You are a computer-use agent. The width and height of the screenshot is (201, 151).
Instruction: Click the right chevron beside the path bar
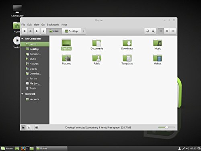tap(83, 31)
